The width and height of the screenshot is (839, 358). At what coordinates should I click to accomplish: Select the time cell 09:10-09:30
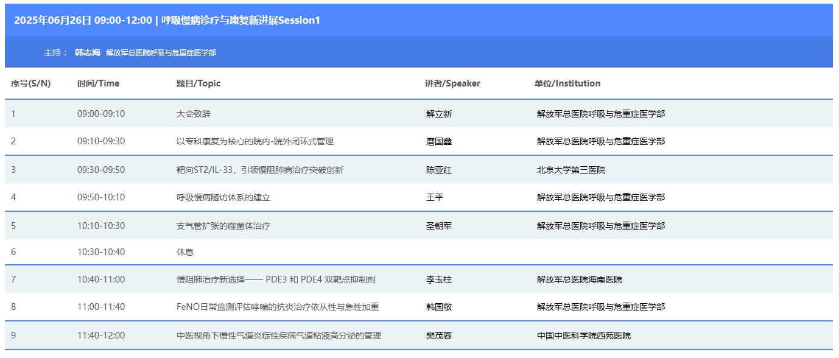[101, 141]
